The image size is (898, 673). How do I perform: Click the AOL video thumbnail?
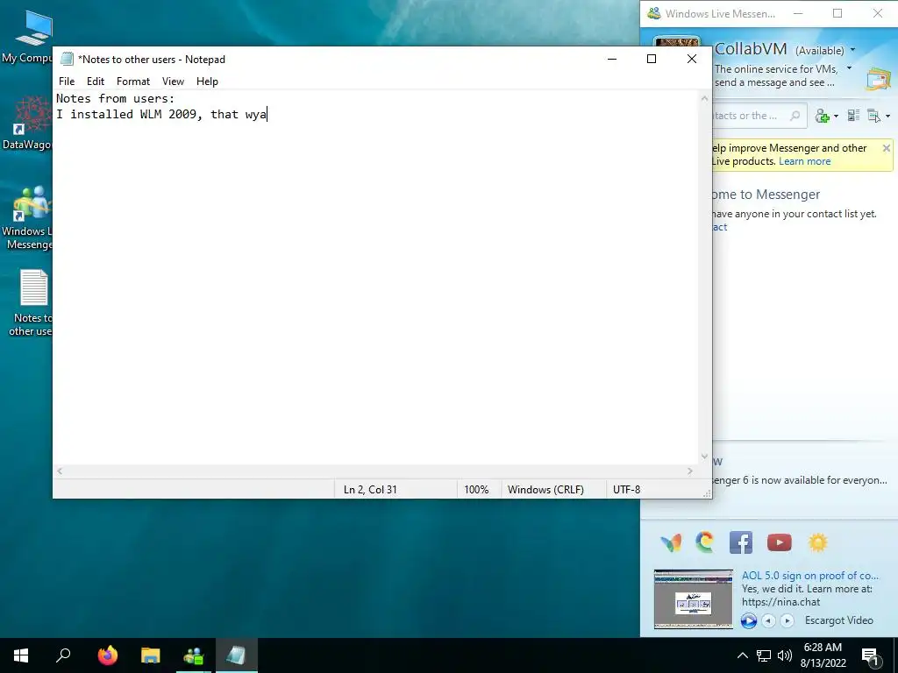click(x=693, y=599)
